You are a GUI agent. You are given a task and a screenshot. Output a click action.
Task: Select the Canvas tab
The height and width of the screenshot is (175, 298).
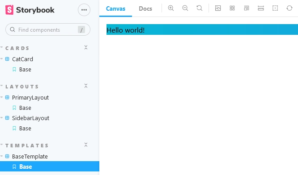point(115,8)
